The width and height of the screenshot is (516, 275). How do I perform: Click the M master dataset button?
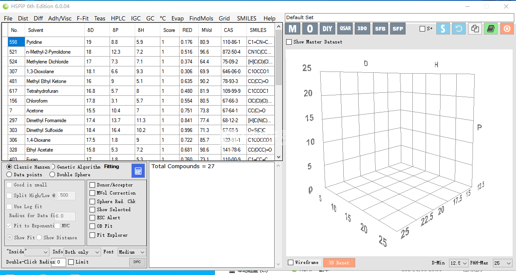pyautogui.click(x=293, y=29)
